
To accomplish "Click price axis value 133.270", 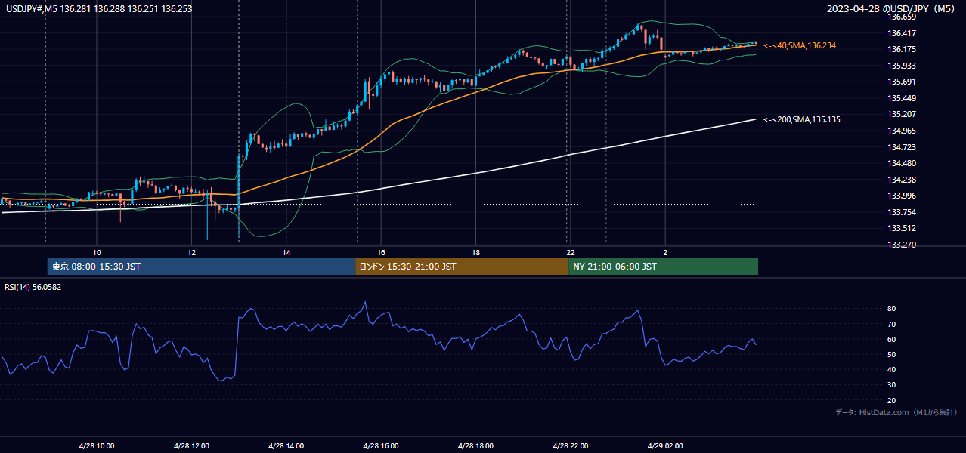I will click(x=902, y=245).
